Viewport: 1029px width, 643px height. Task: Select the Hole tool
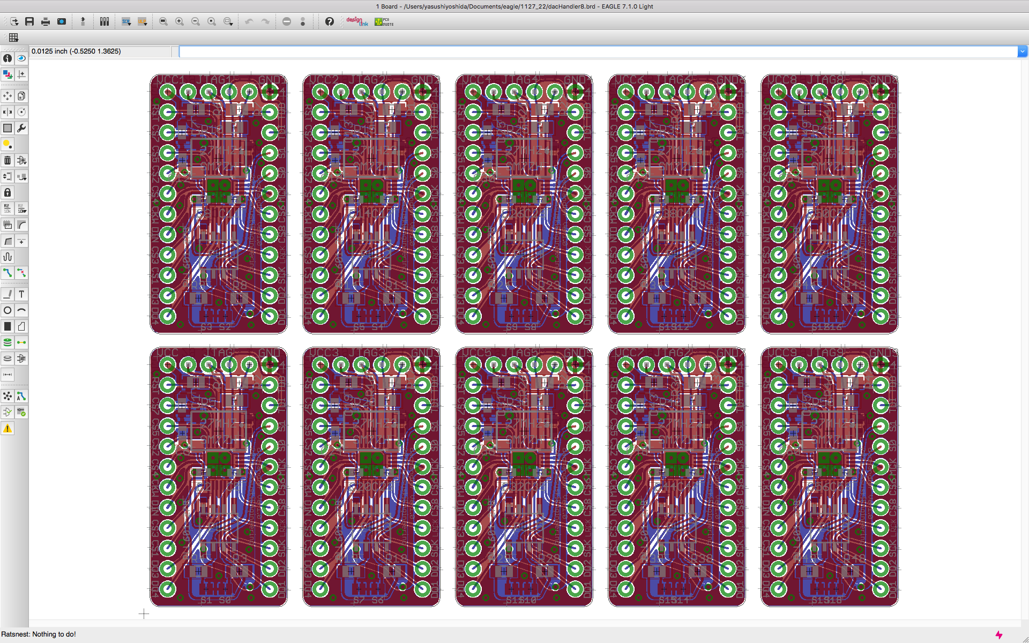tap(8, 358)
